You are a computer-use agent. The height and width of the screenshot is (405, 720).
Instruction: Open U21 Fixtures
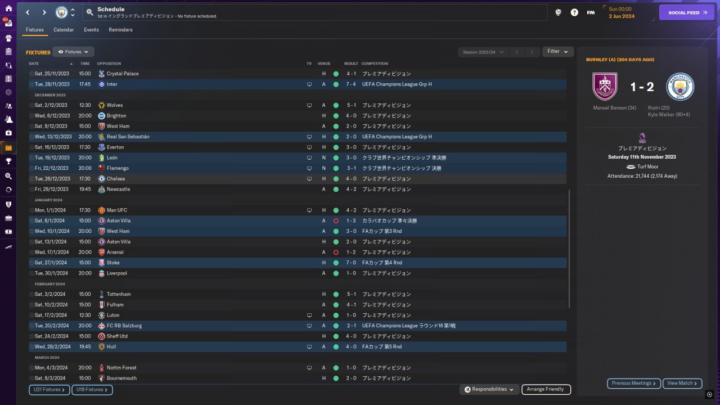pos(49,389)
